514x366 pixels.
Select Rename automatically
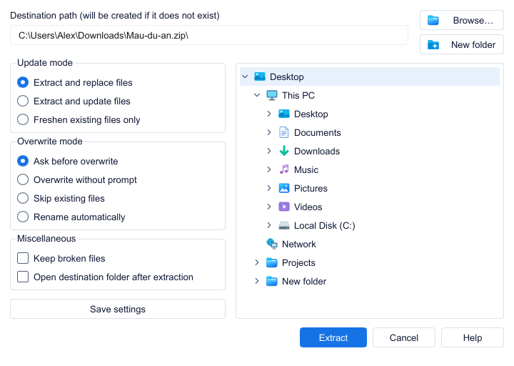(x=23, y=217)
